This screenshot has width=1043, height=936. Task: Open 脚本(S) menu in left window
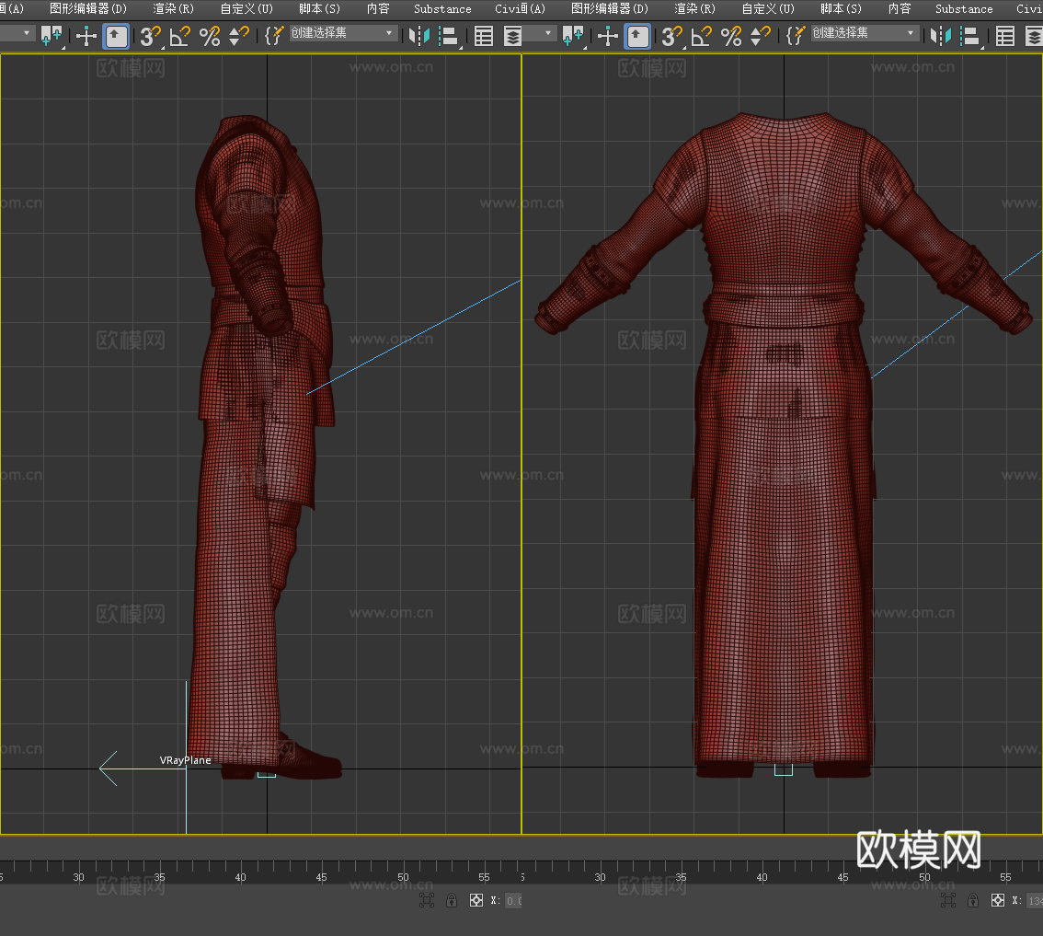319,8
